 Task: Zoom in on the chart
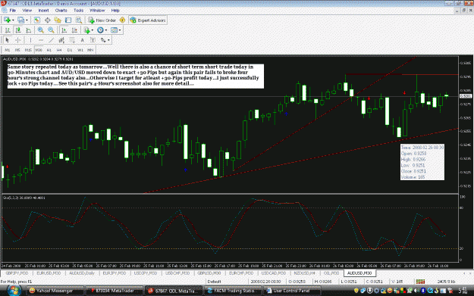pyautogui.click(x=40, y=30)
